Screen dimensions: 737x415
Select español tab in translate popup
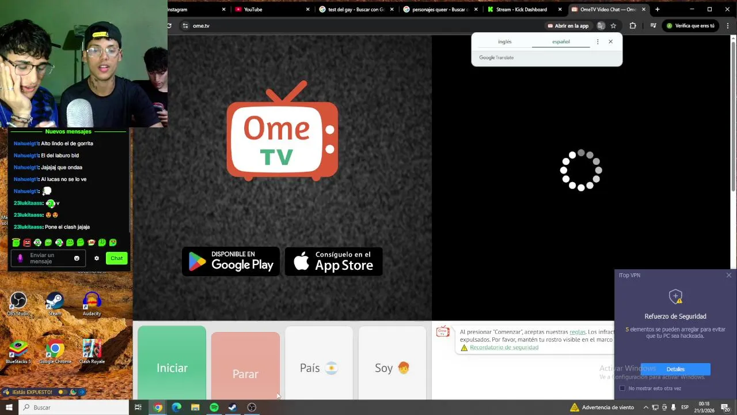(x=561, y=41)
